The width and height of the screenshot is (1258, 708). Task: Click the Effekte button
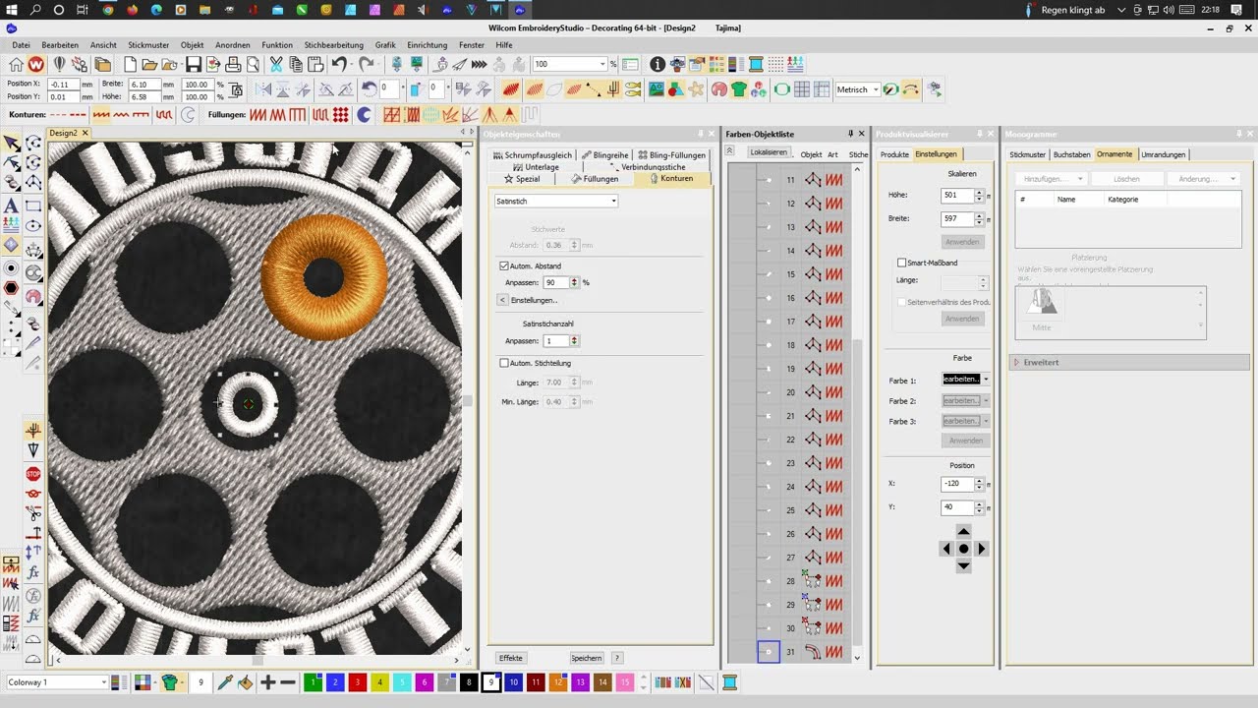click(x=511, y=658)
